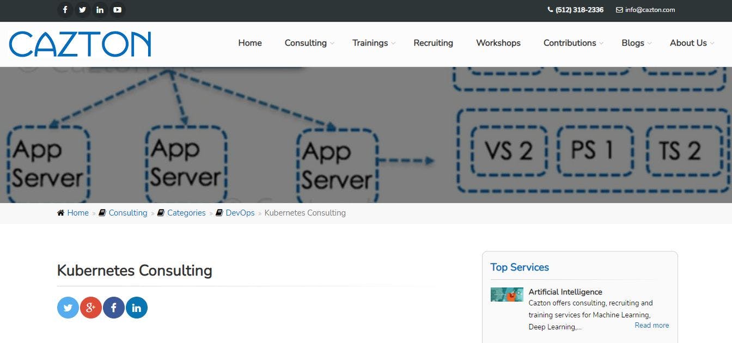Image resolution: width=732 pixels, height=343 pixels.
Task: Open the DevOps breadcrumb link
Action: point(240,213)
